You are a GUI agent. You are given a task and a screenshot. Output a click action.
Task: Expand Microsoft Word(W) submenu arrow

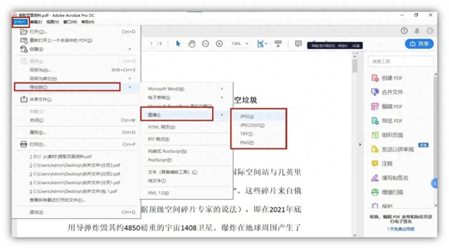(x=222, y=89)
